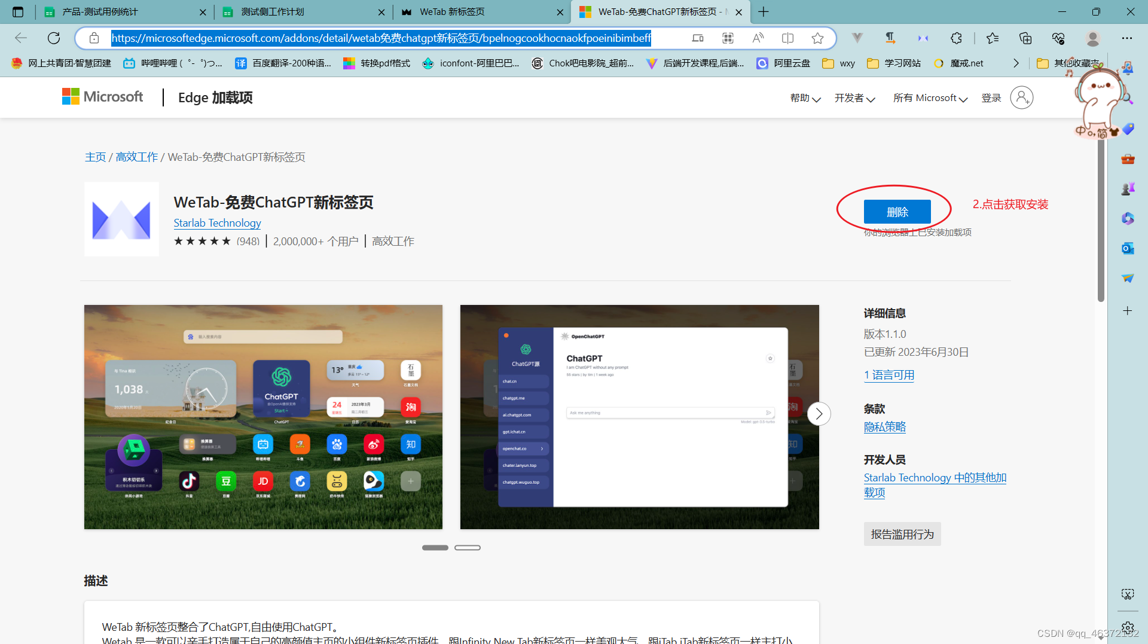Click the 报告滥用行为 button
Screen dimensions: 1148x644
[x=902, y=534]
